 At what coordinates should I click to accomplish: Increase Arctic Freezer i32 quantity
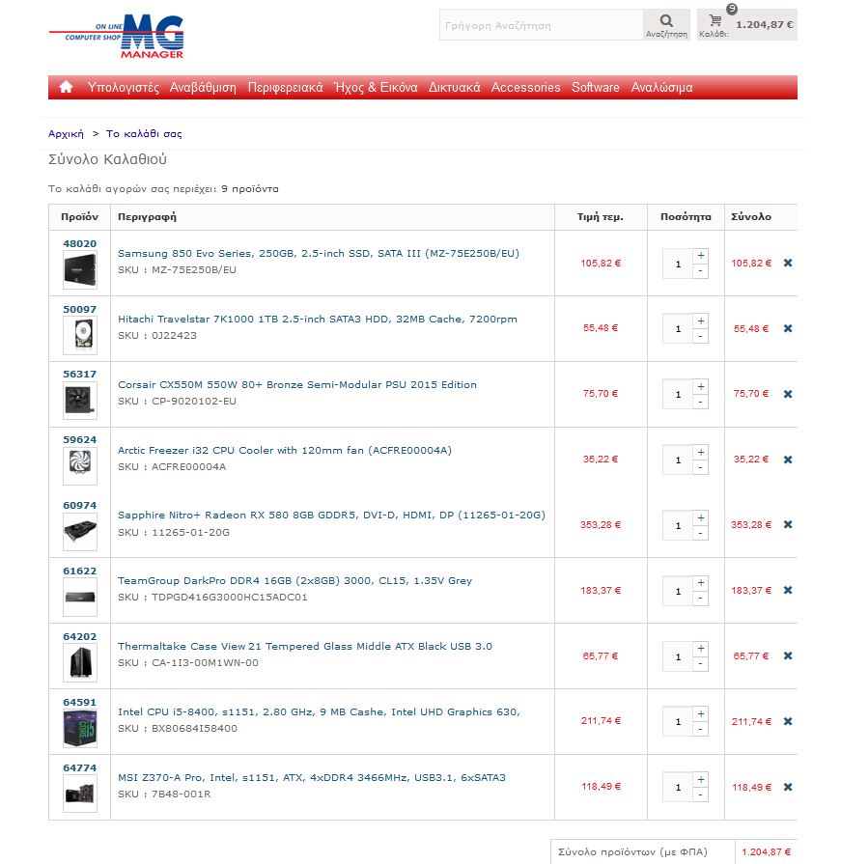click(x=700, y=453)
